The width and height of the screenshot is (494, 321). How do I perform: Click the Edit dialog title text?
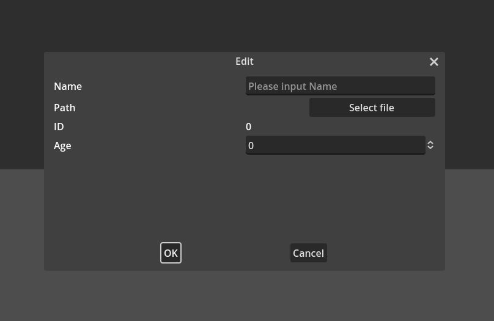coord(244,62)
